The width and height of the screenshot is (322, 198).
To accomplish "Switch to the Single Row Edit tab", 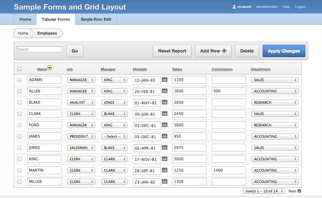I will point(96,19).
